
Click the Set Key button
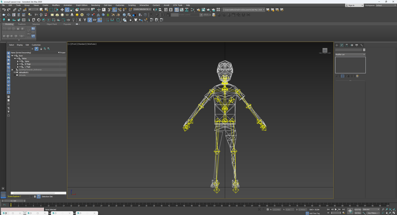pos(358,213)
